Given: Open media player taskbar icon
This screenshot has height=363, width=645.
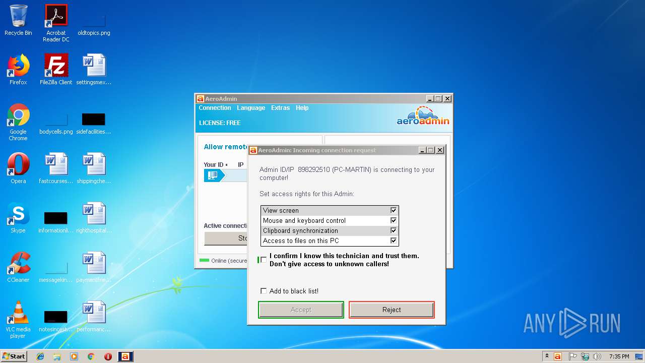Looking at the screenshot, I should 74,356.
